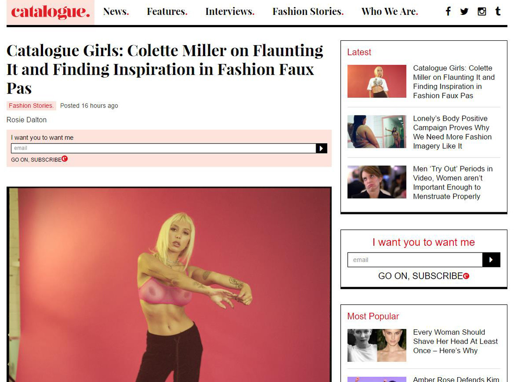
Task: Open the Facebook social icon
Action: click(x=448, y=11)
